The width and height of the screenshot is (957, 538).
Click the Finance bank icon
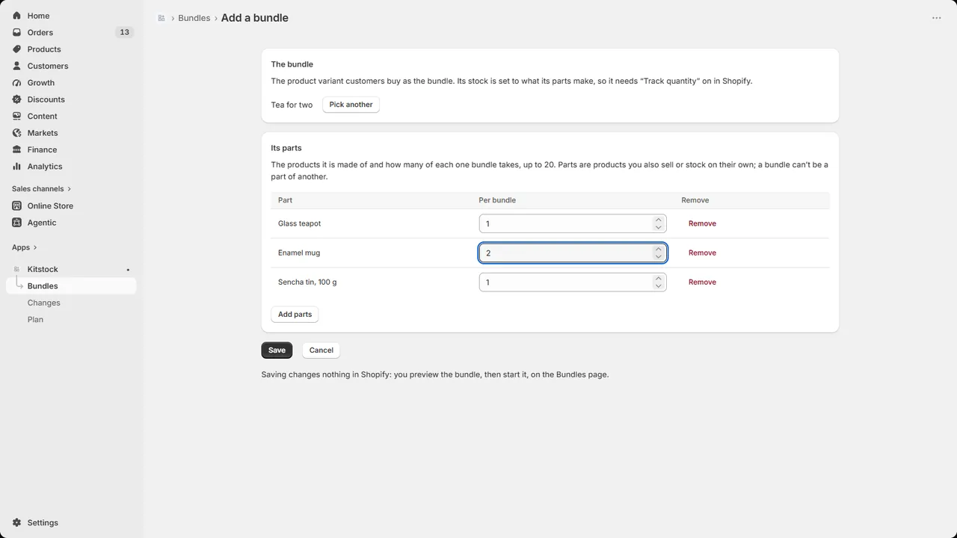tap(16, 149)
